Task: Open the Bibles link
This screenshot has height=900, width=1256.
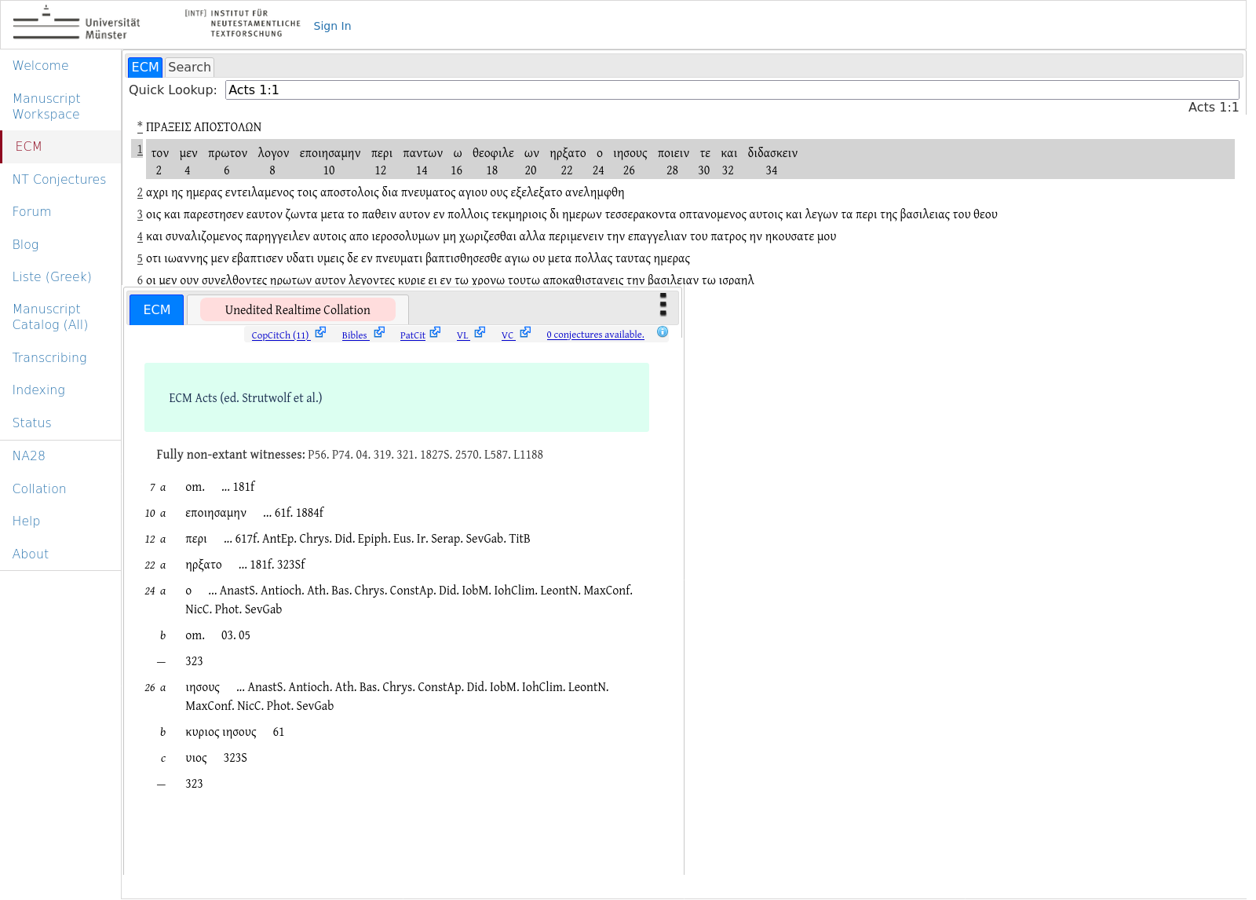Action: (x=355, y=335)
